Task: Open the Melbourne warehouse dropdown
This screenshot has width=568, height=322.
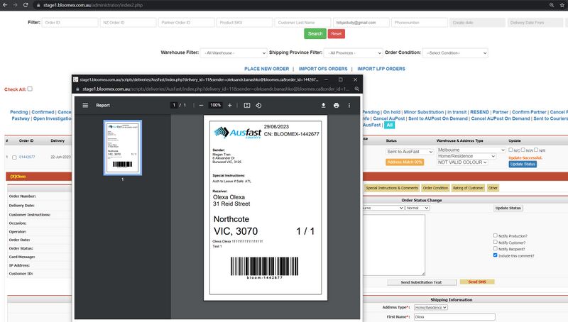Action: [x=471, y=150]
